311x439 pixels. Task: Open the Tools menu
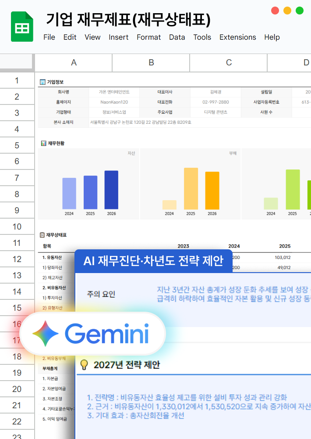tap(202, 37)
